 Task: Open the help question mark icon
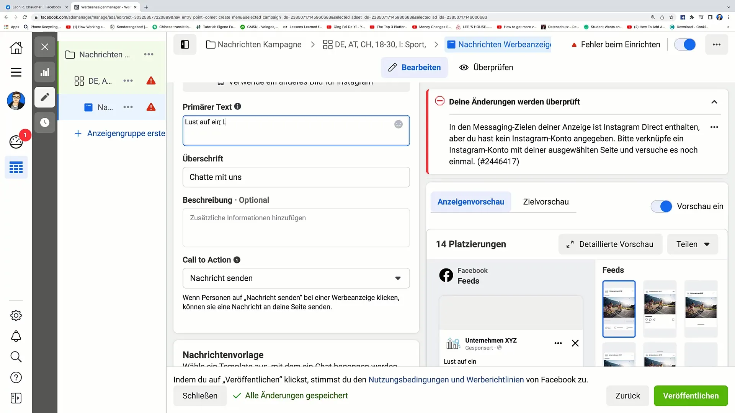pos(16,377)
